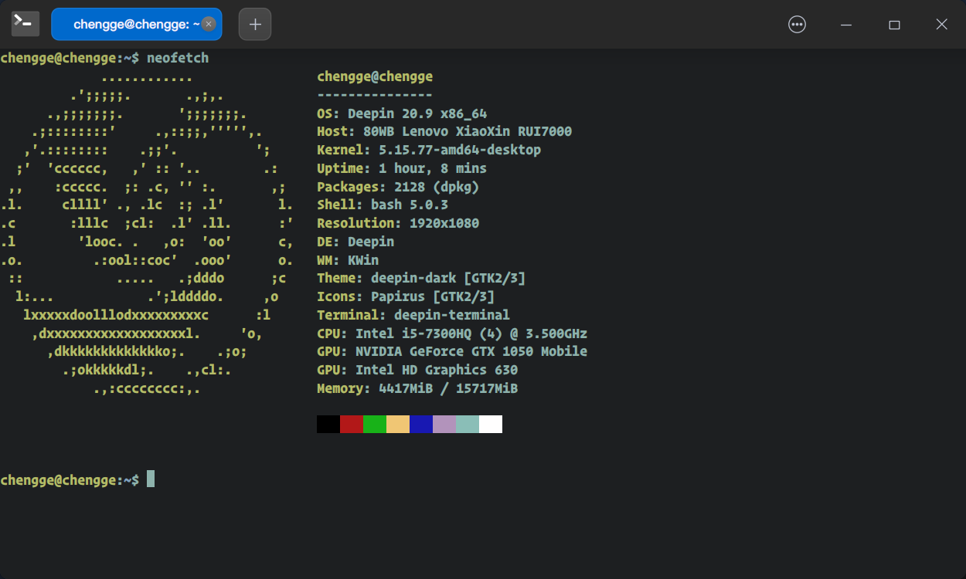Click the black color swatch
The width and height of the screenshot is (966, 579).
click(327, 424)
